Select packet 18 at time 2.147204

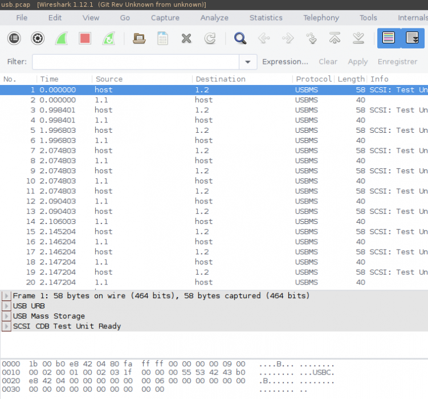[214, 262]
